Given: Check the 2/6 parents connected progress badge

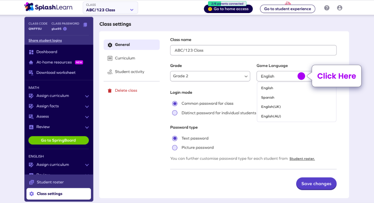Looking at the screenshot, I should point(227,4).
